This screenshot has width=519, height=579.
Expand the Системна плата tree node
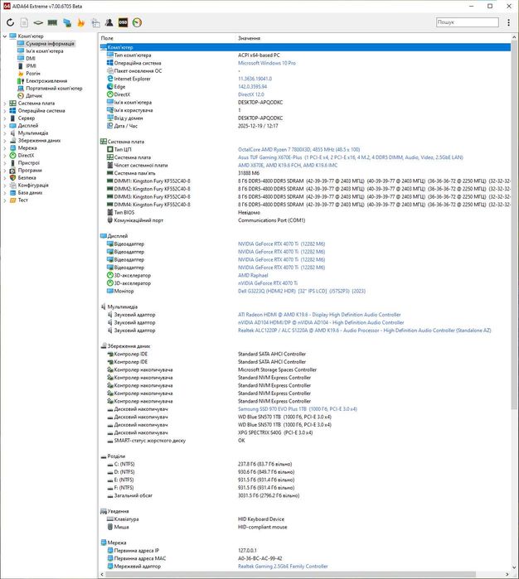tap(5, 104)
